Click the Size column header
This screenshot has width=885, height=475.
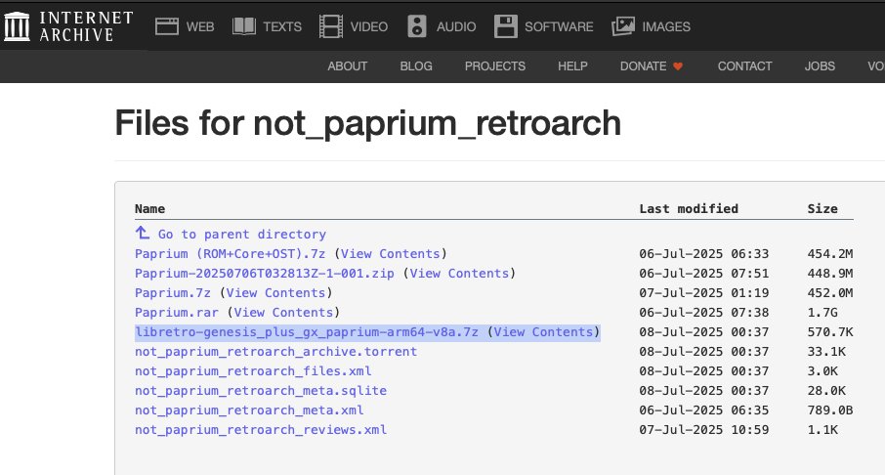822,208
